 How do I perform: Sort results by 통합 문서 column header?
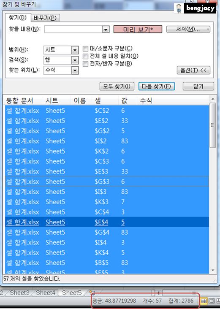click(x=24, y=101)
